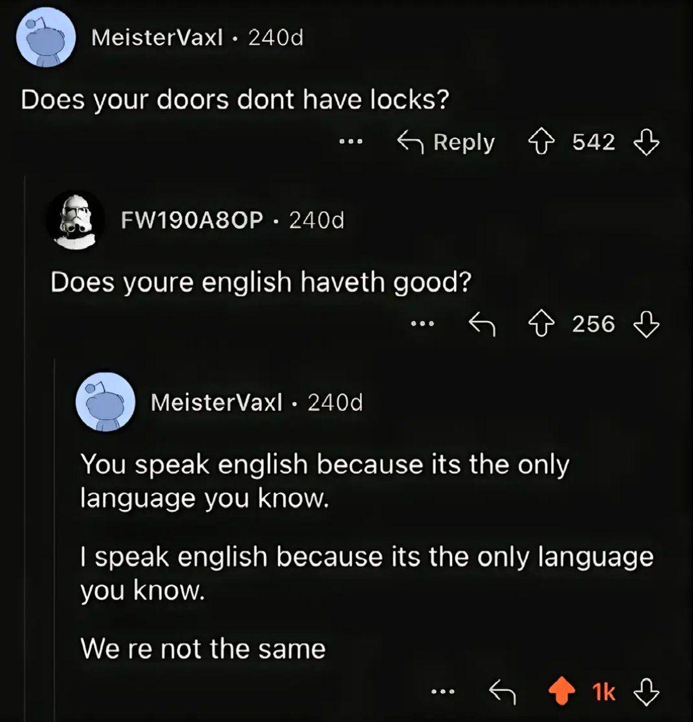Downvote FW190A8OP's 'haveth good' comment
The width and height of the screenshot is (693, 722).
(647, 324)
